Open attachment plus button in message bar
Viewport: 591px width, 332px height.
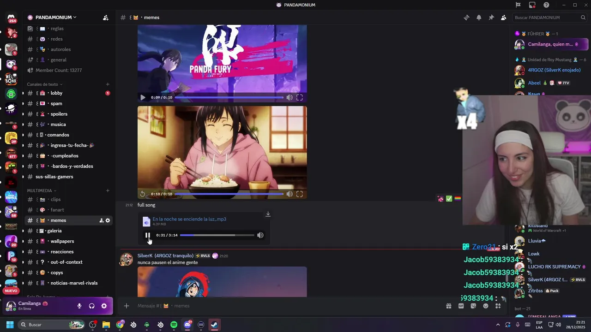(126, 306)
